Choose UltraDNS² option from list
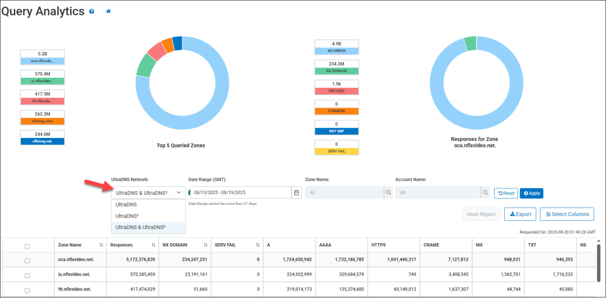This screenshot has width=606, height=298. coord(128,216)
